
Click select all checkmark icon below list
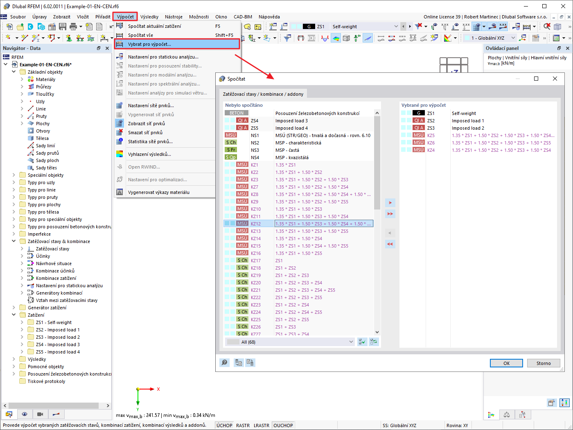click(x=362, y=342)
